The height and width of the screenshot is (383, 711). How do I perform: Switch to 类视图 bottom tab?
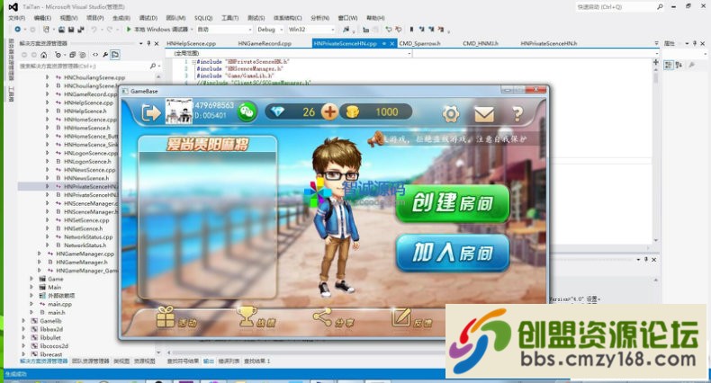(121, 361)
